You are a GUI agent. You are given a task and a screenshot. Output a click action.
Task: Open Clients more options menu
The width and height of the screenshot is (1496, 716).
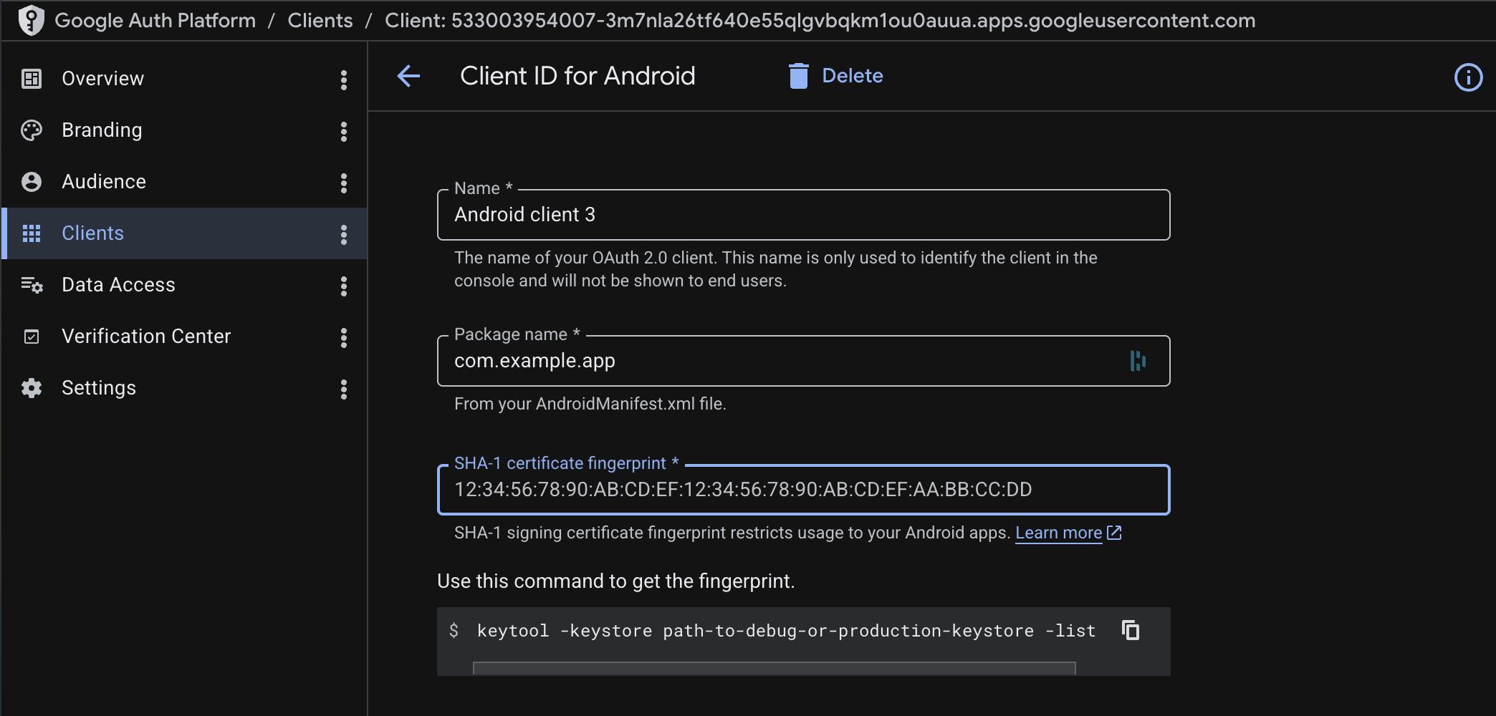tap(344, 234)
